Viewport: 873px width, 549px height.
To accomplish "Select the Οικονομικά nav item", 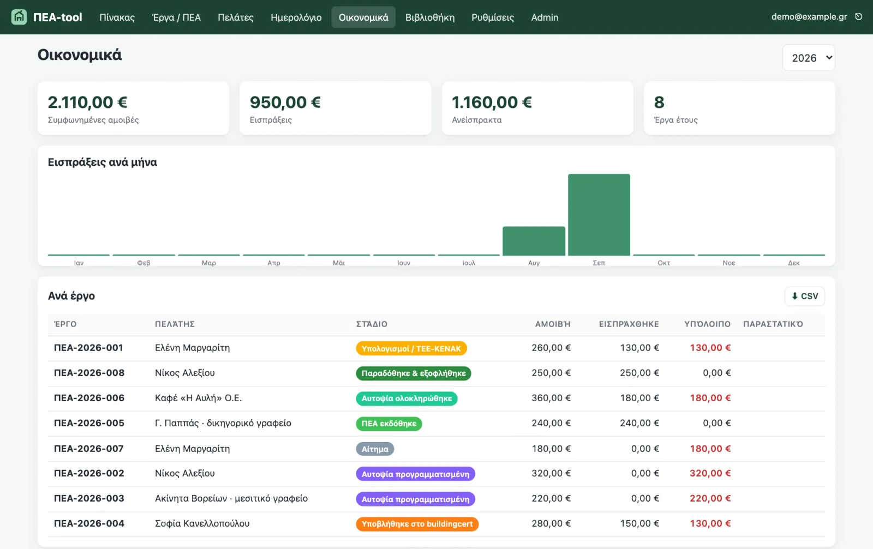I will 363,17.
